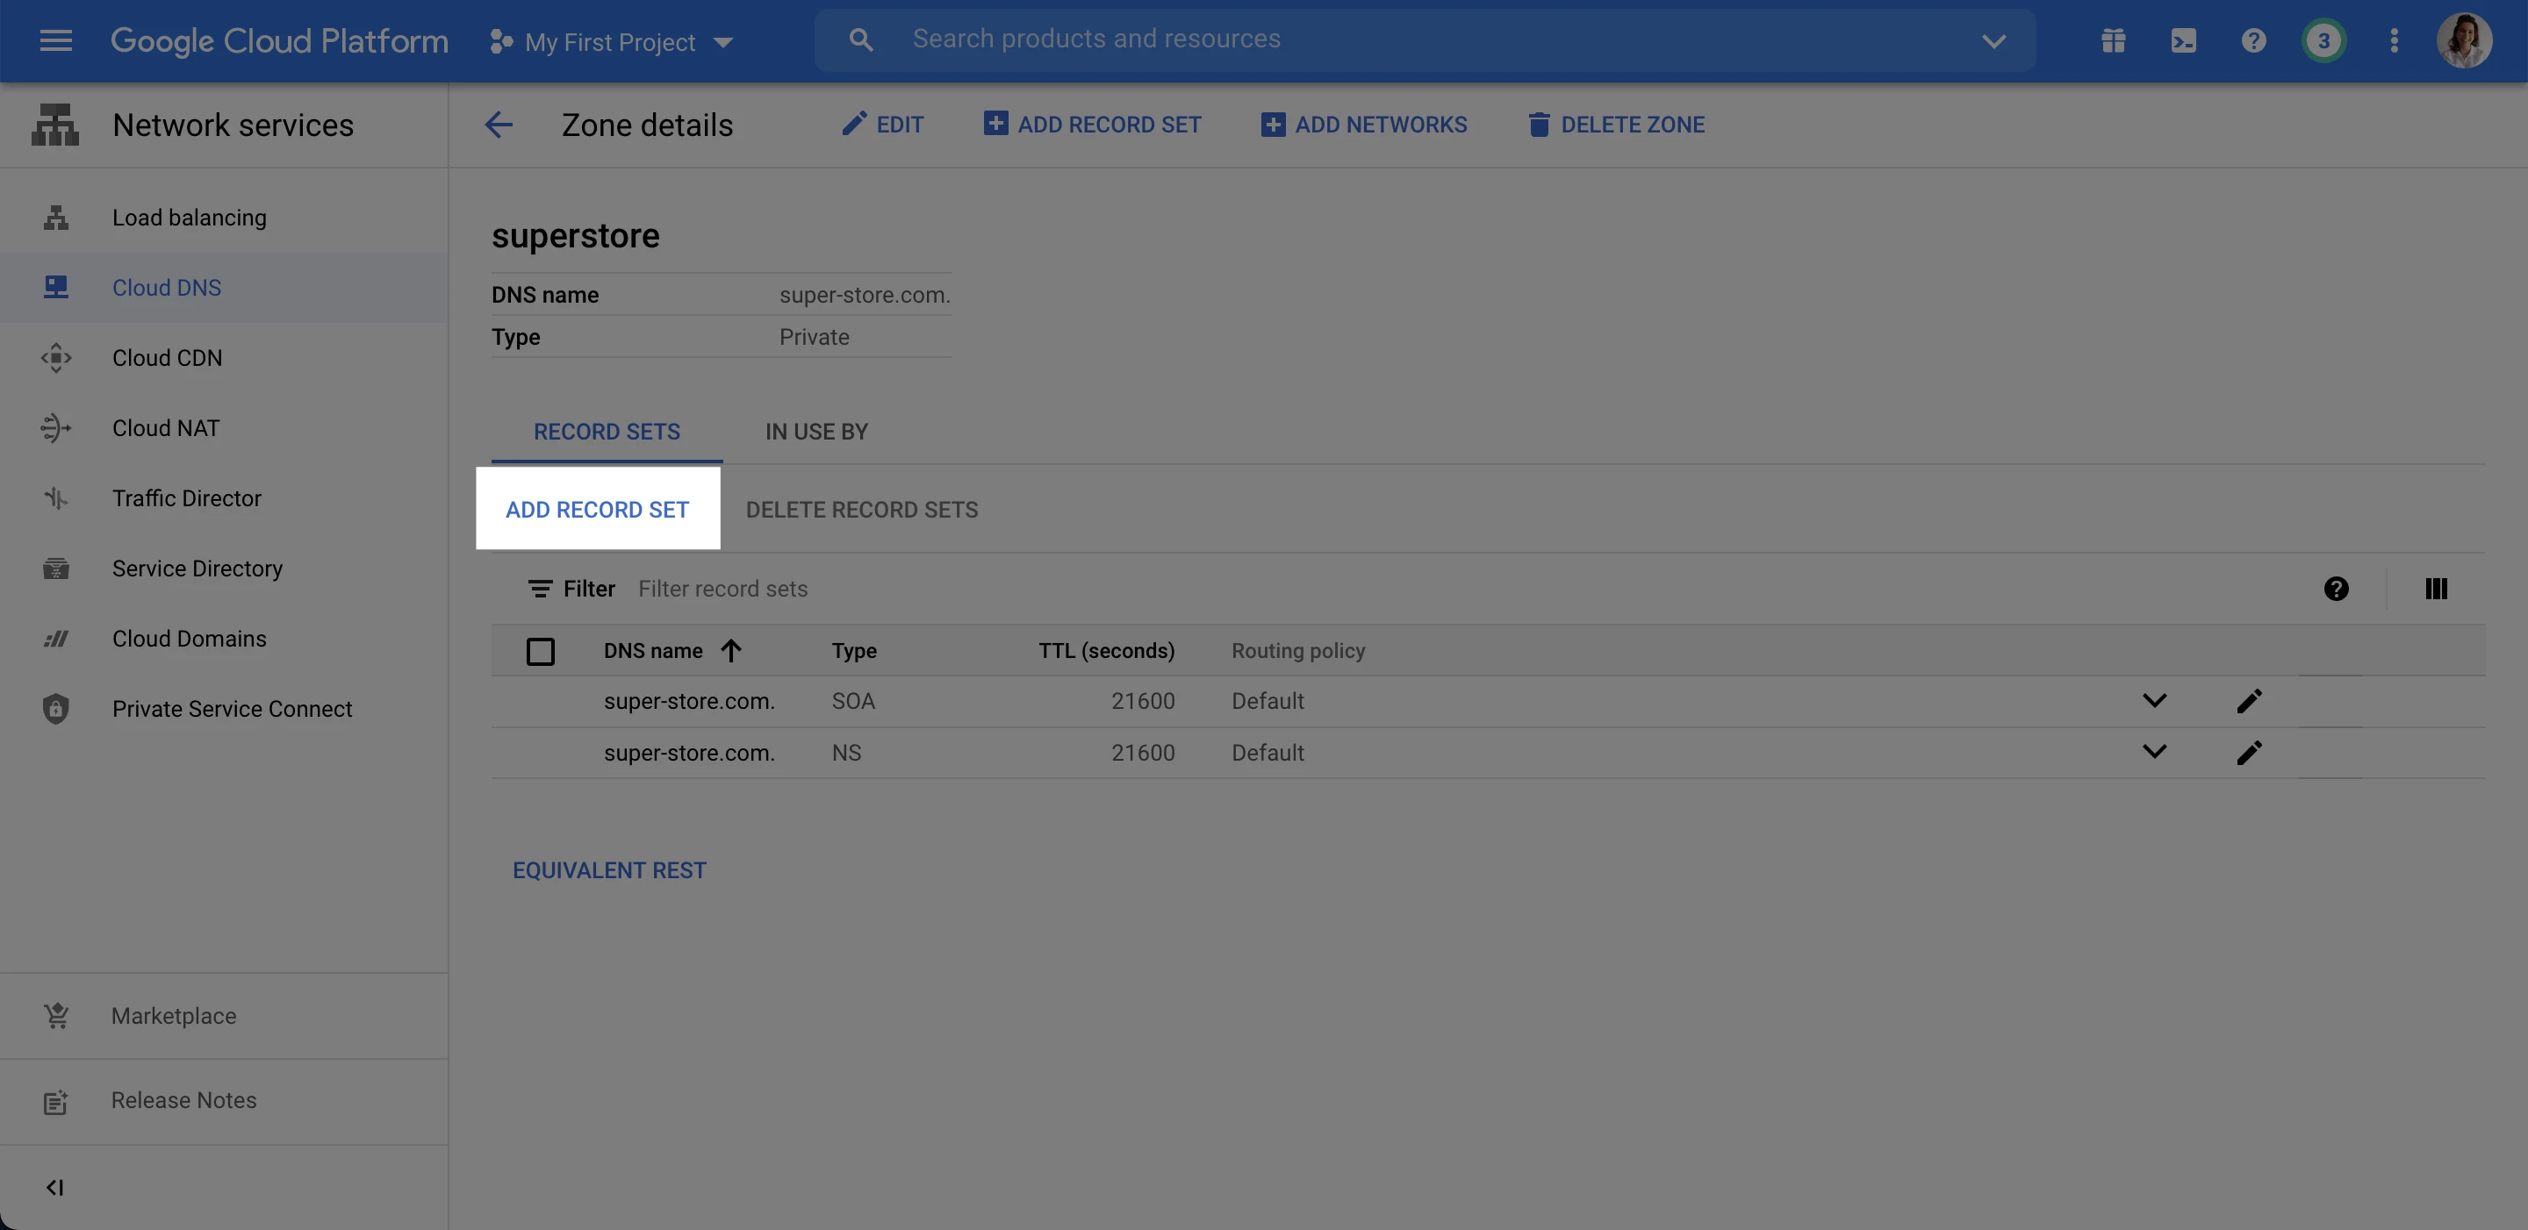The image size is (2528, 1230).
Task: Open the EQUIVALENT REST link
Action: pos(608,870)
